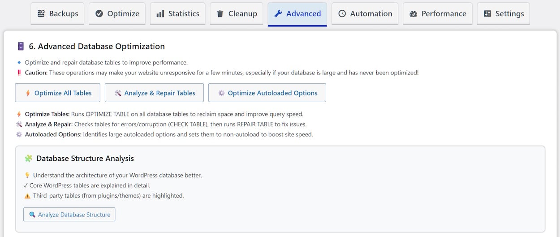This screenshot has width=560, height=237.
Task: Click the Backups tab database icon
Action: [41, 14]
